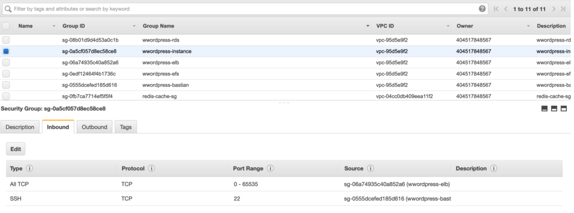Maximize the details pane using rightmost layout icon
Image resolution: width=574 pixels, height=213 pixels.
click(564, 109)
